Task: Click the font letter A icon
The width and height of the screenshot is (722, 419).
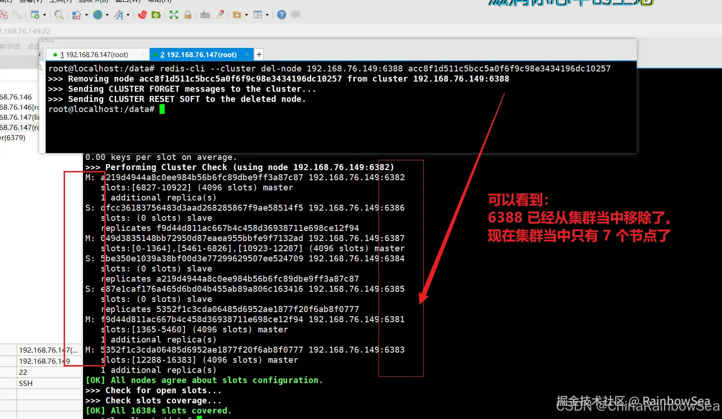Action: (118, 15)
